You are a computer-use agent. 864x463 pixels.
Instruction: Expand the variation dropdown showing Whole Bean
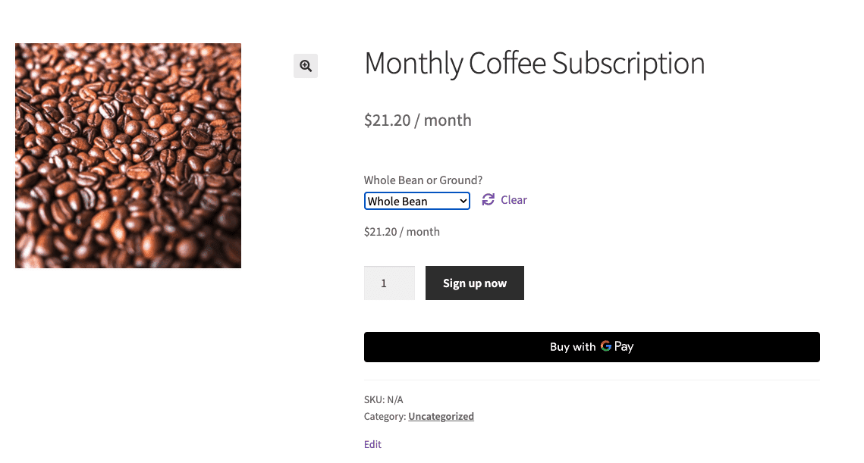(x=416, y=200)
